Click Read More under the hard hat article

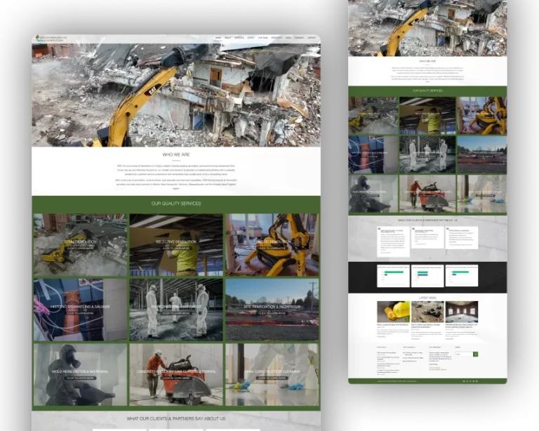tap(381, 335)
